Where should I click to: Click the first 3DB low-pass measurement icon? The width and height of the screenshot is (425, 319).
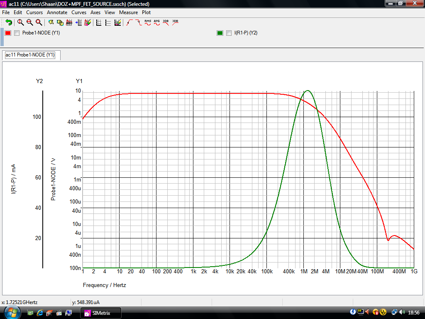pyautogui.click(x=166, y=22)
